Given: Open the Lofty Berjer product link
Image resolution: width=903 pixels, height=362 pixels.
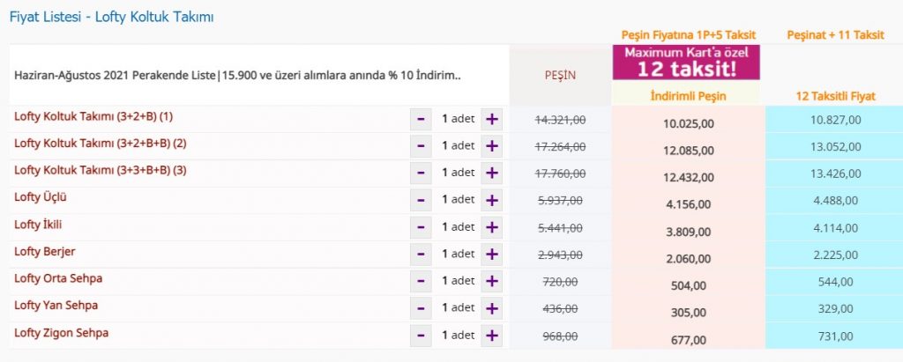Looking at the screenshot, I should (x=39, y=251).
